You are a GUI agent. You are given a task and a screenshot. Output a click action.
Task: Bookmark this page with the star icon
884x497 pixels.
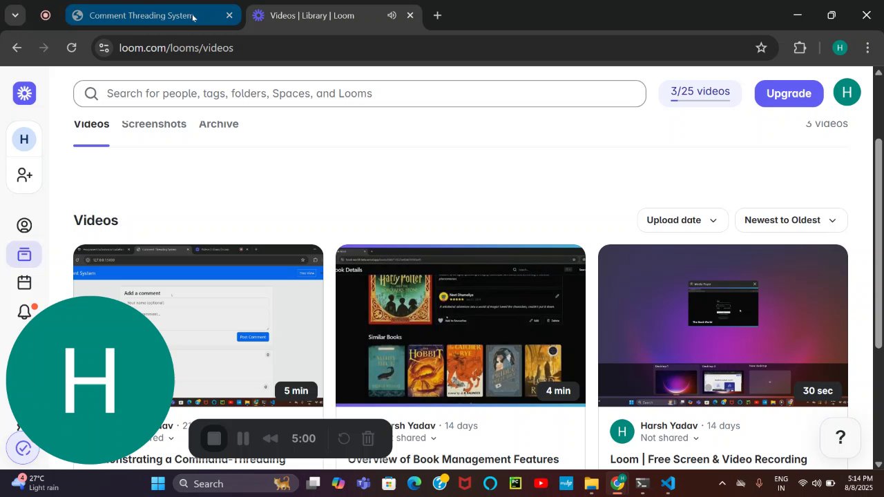point(761,48)
